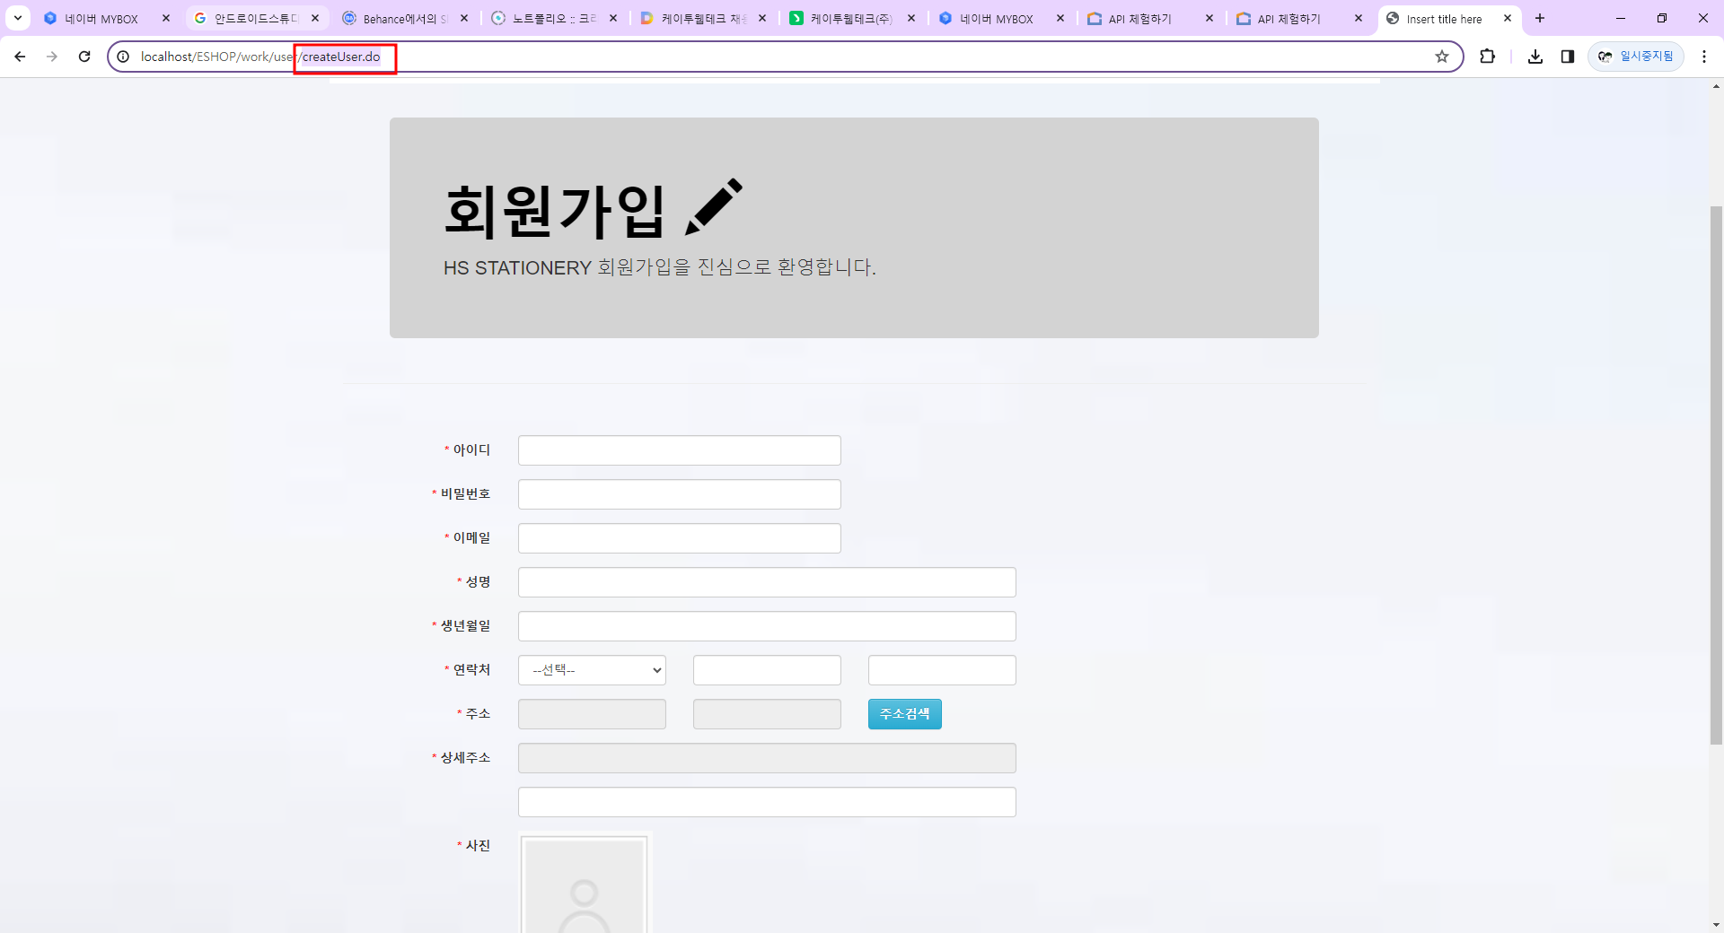The width and height of the screenshot is (1724, 933).
Task: Click the scrollbar up arrow
Action: 1716,86
